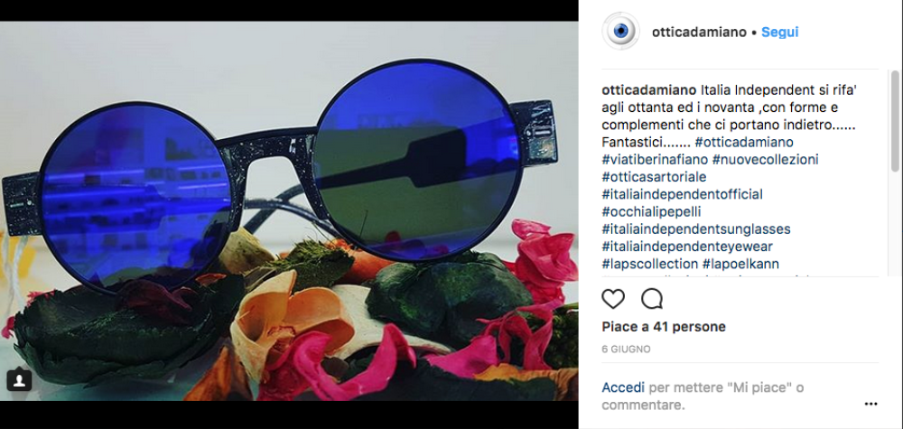Like the post with the heart icon
Image resolution: width=903 pixels, height=429 pixels.
click(x=613, y=299)
